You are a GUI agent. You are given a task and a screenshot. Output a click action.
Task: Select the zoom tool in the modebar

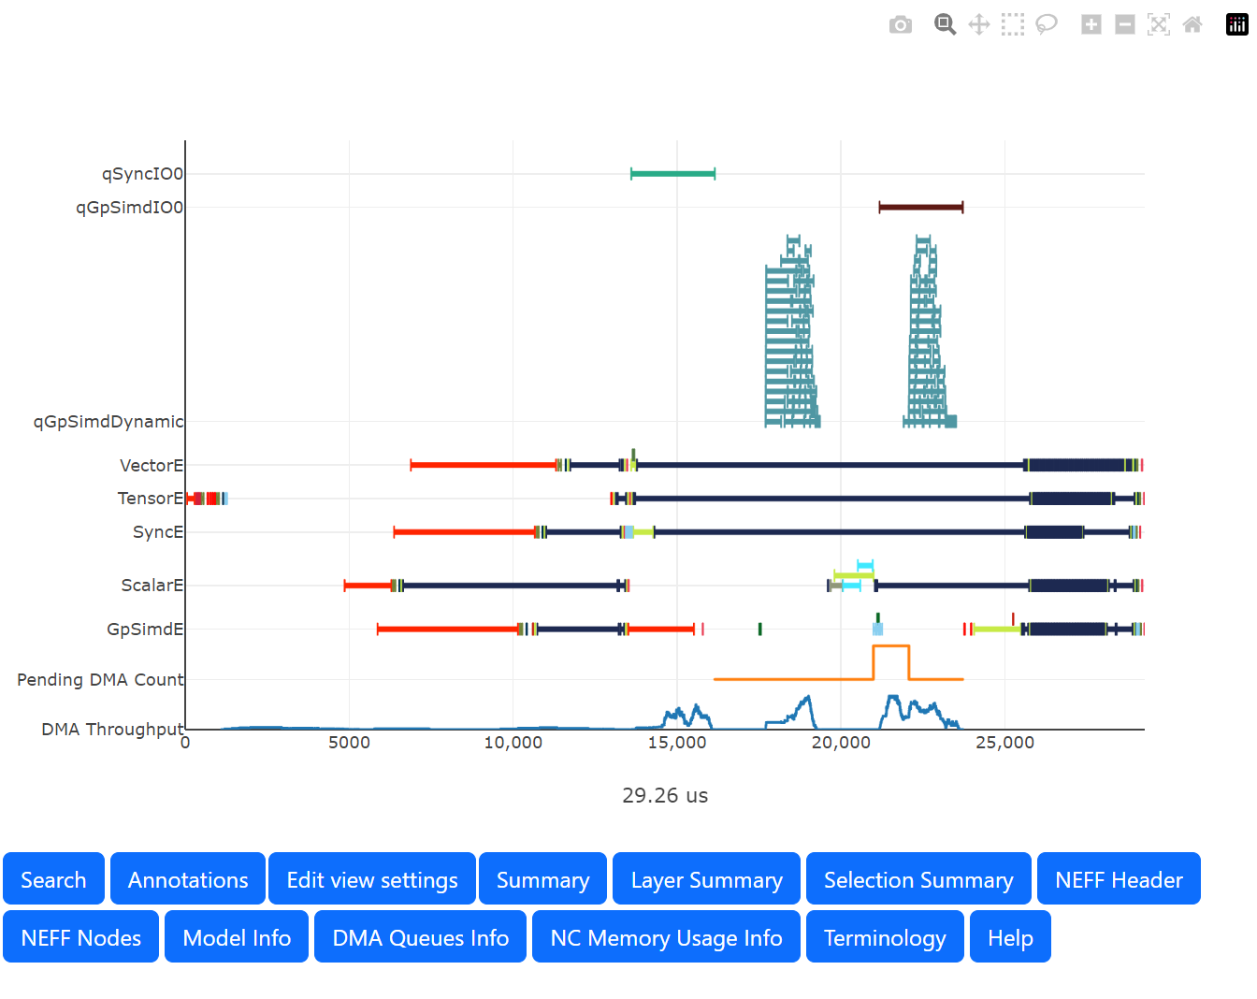point(944,24)
